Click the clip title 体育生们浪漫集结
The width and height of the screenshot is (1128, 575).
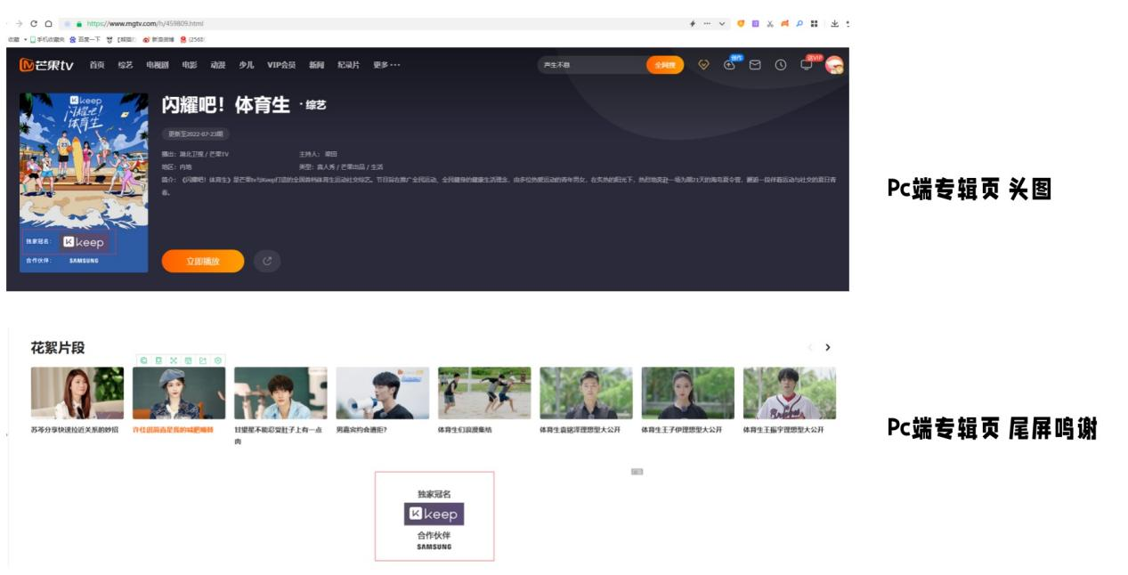[x=465, y=430]
